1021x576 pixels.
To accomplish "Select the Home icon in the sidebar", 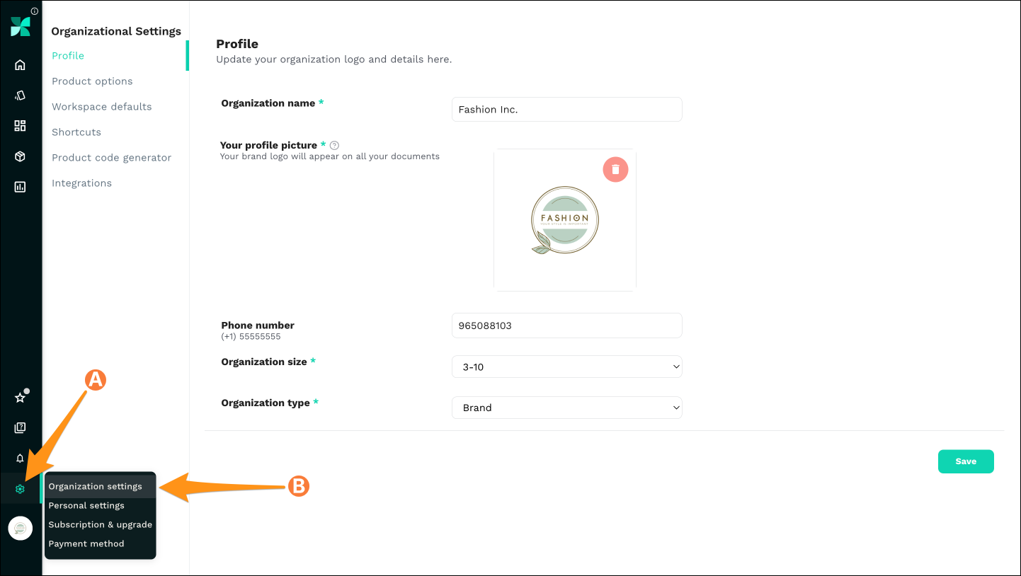I will point(20,64).
